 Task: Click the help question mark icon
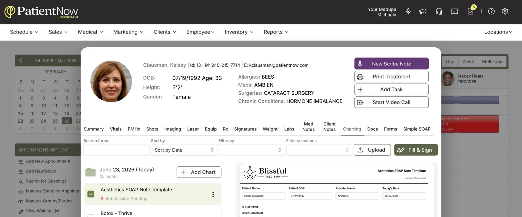click(491, 11)
